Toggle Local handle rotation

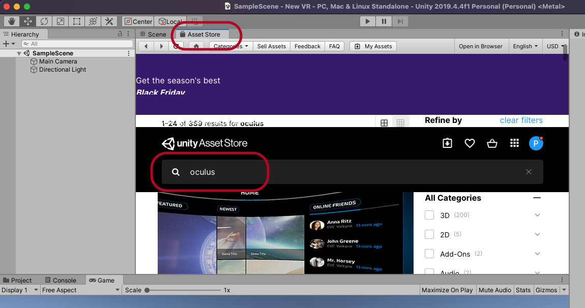170,22
